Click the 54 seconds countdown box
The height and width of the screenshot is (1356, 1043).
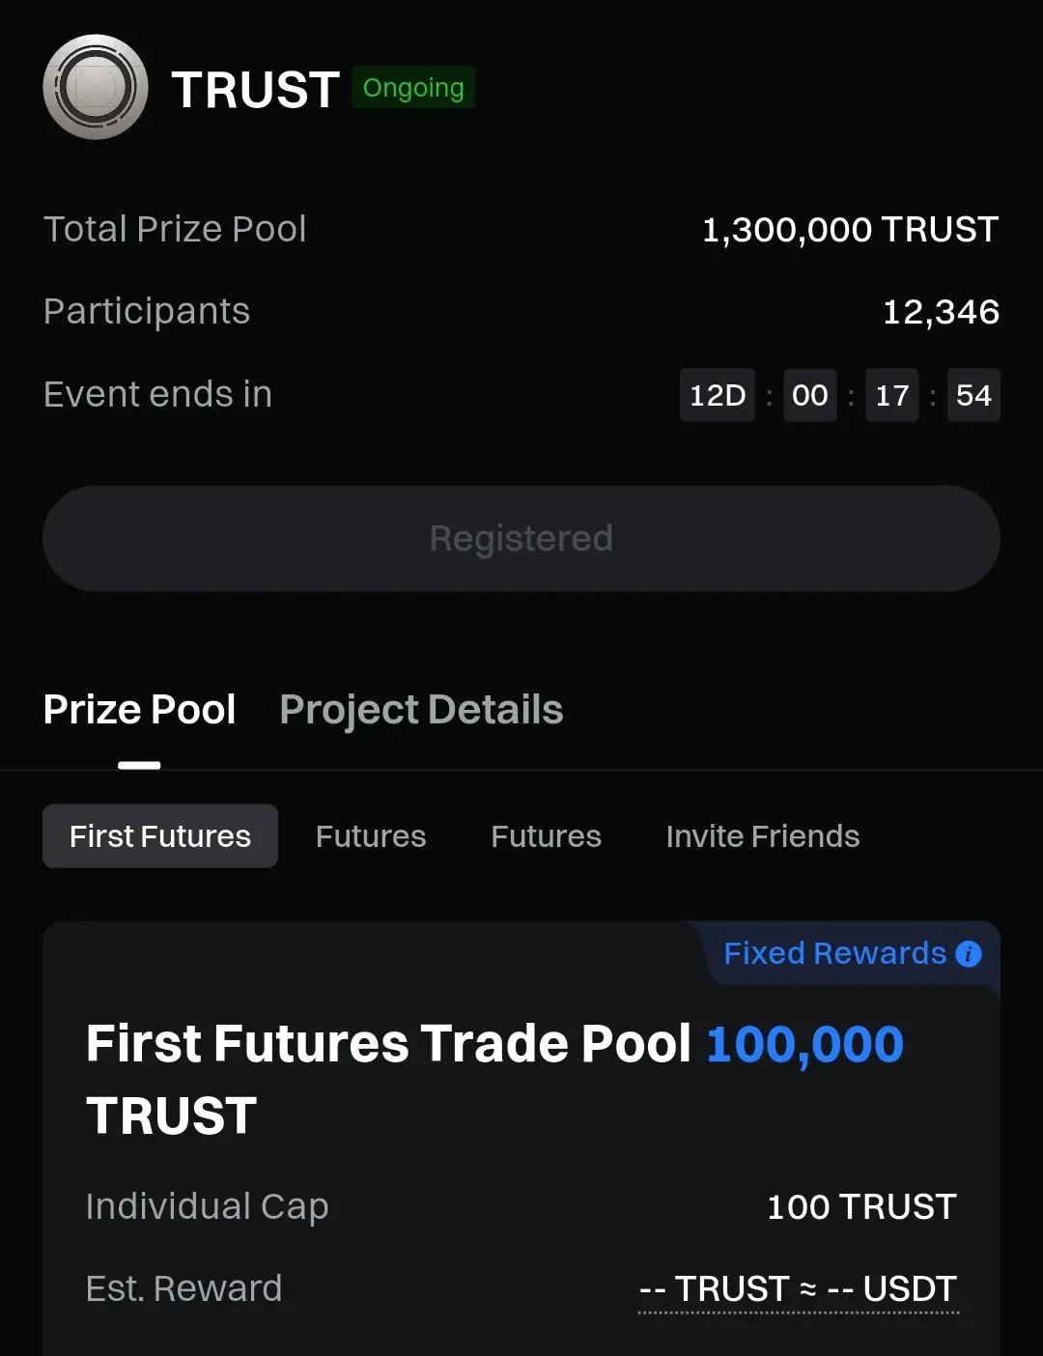[973, 395]
